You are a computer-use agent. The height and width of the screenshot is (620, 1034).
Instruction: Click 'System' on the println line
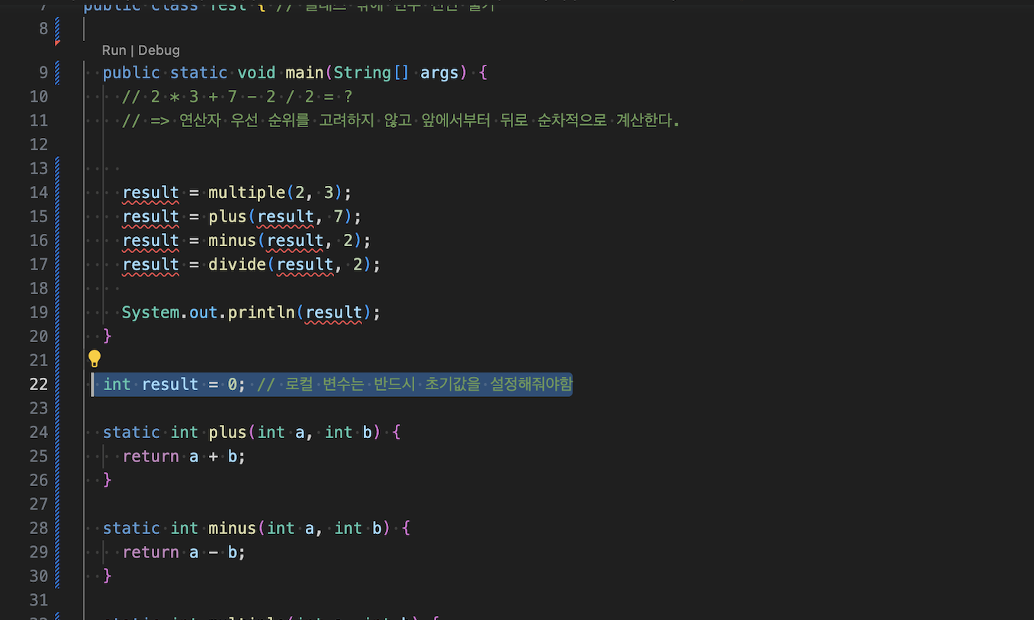[x=150, y=312]
